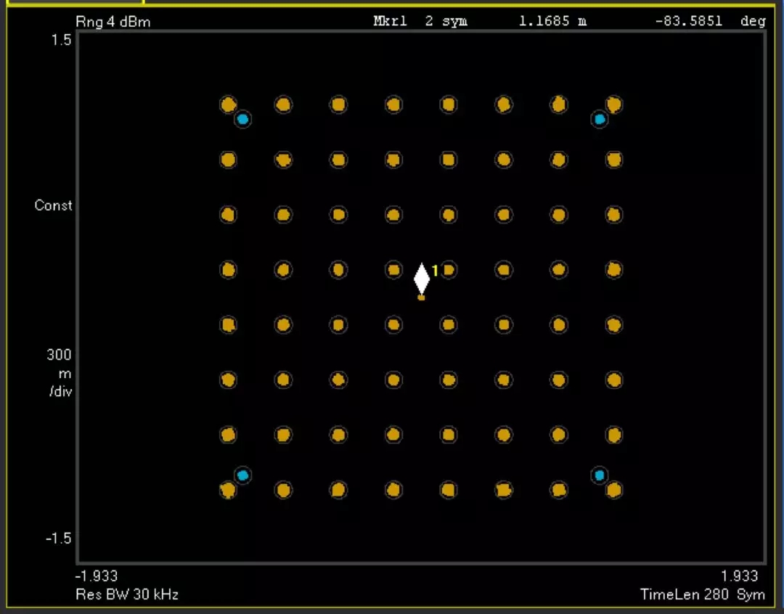784x614 pixels.
Task: Click the Const trace format label
Action: [x=54, y=205]
